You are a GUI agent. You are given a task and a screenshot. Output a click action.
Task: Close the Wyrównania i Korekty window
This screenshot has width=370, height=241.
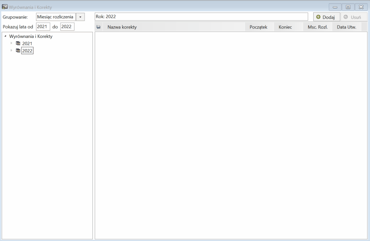361,7
